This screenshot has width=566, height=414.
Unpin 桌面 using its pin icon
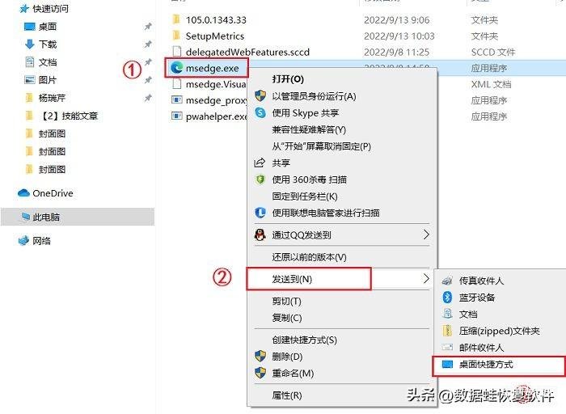coord(148,27)
